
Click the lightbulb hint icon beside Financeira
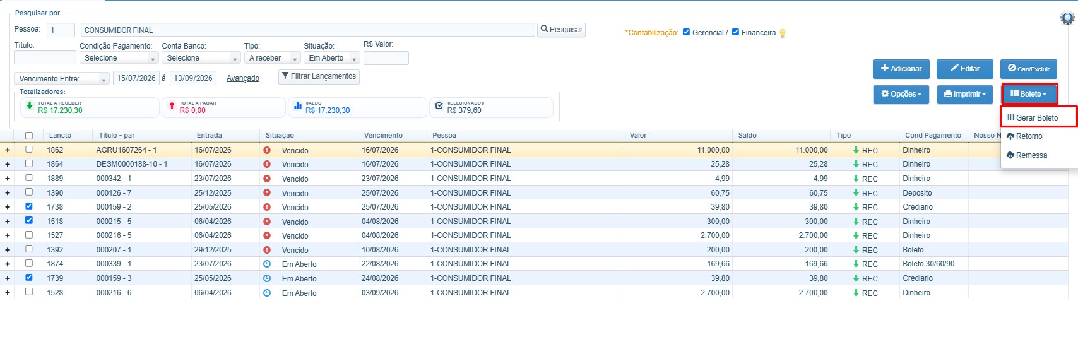(783, 33)
